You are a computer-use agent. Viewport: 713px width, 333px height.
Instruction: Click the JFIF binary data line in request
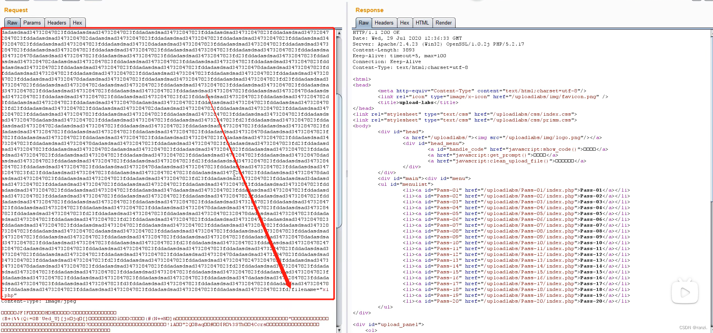tap(59, 313)
